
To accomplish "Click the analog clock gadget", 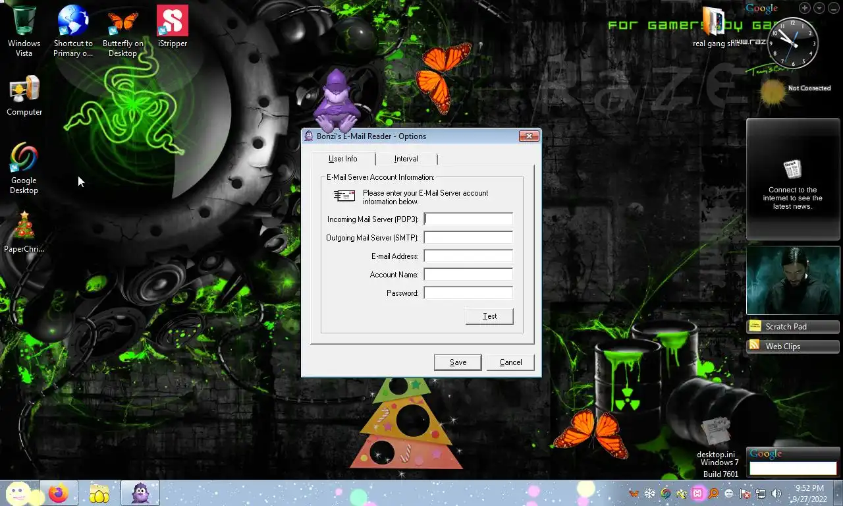I will point(793,43).
